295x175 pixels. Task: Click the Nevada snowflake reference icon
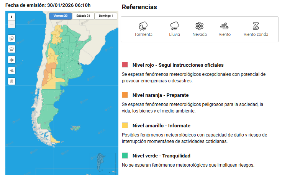coord(200,26)
